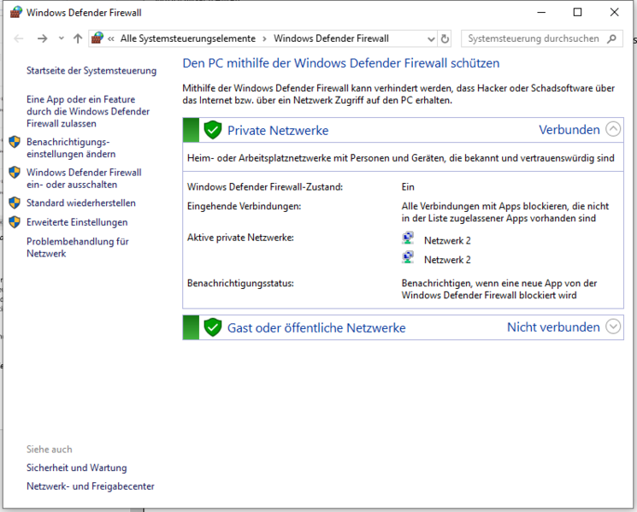Viewport: 637px width, 512px height.
Task: Collapse the Private Netzwerke section
Action: pos(613,129)
